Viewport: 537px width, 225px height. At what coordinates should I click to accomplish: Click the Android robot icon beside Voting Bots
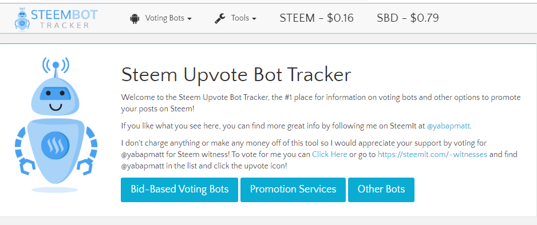click(x=135, y=18)
